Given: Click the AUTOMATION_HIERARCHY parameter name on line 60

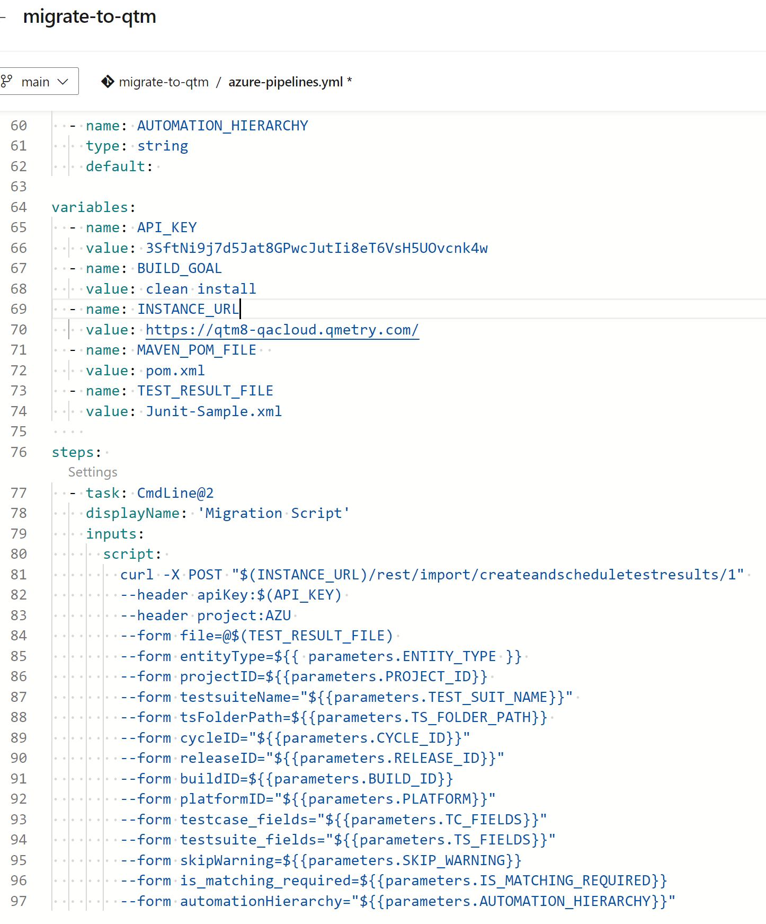Looking at the screenshot, I should (x=222, y=126).
